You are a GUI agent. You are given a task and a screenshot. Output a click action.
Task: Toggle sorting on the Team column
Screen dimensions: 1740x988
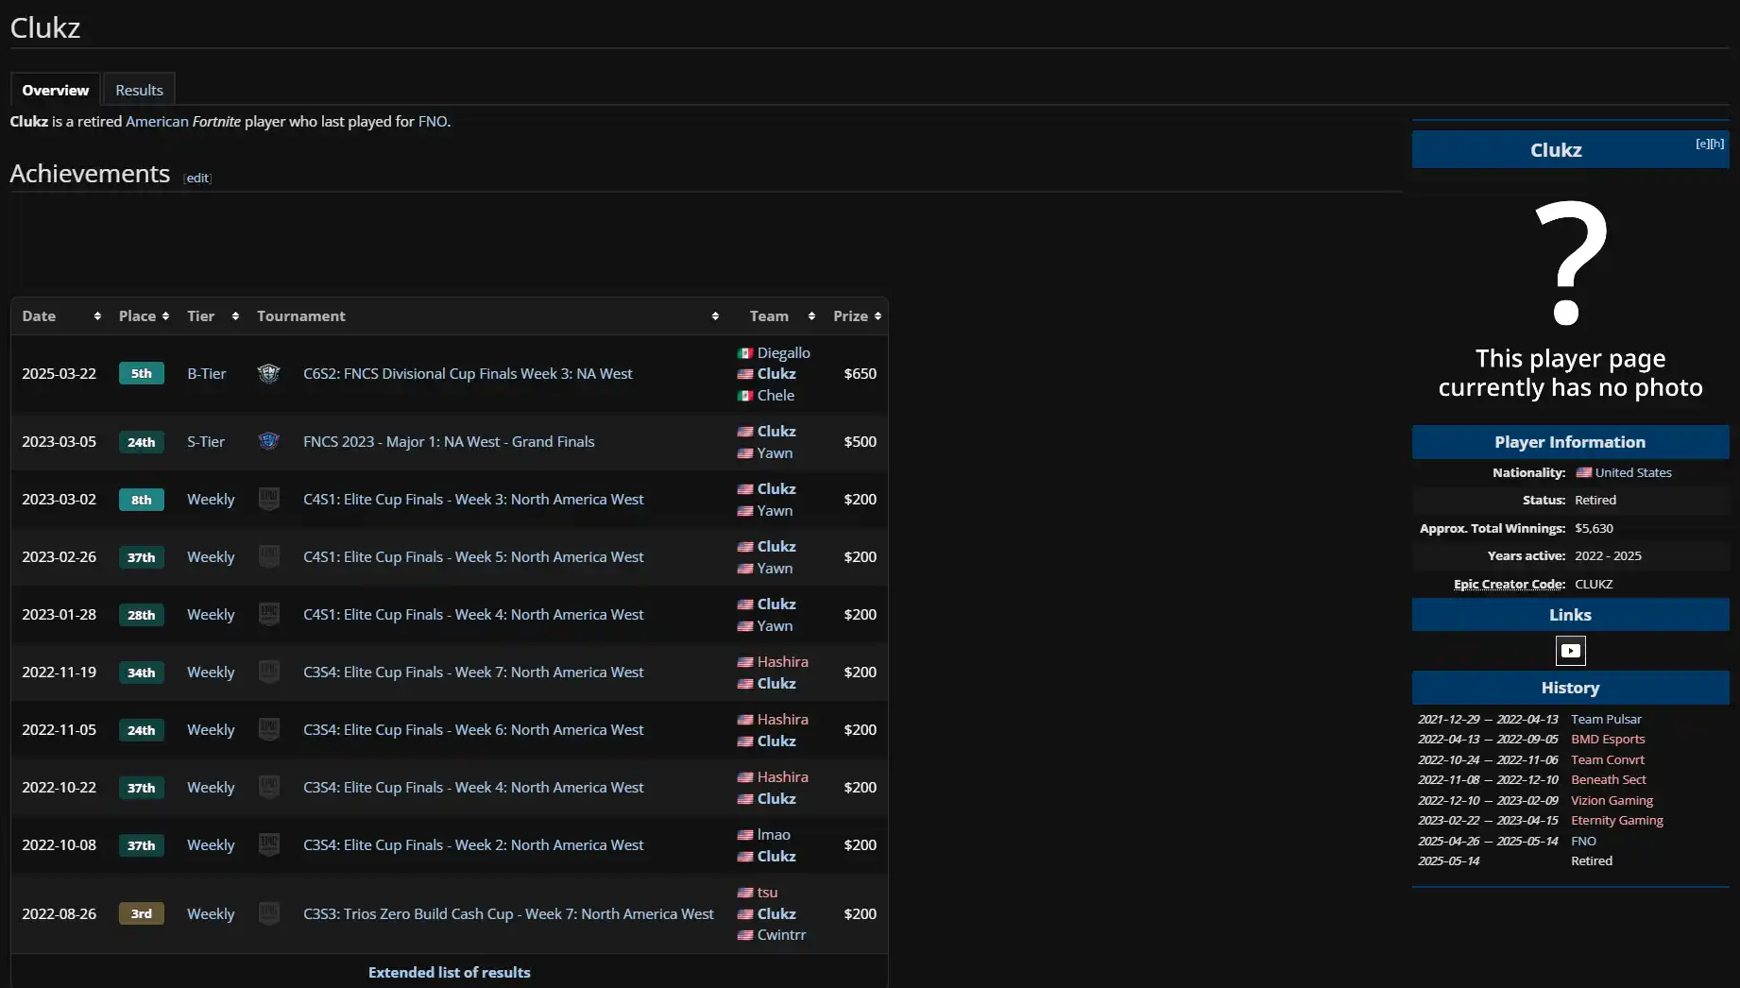point(782,316)
